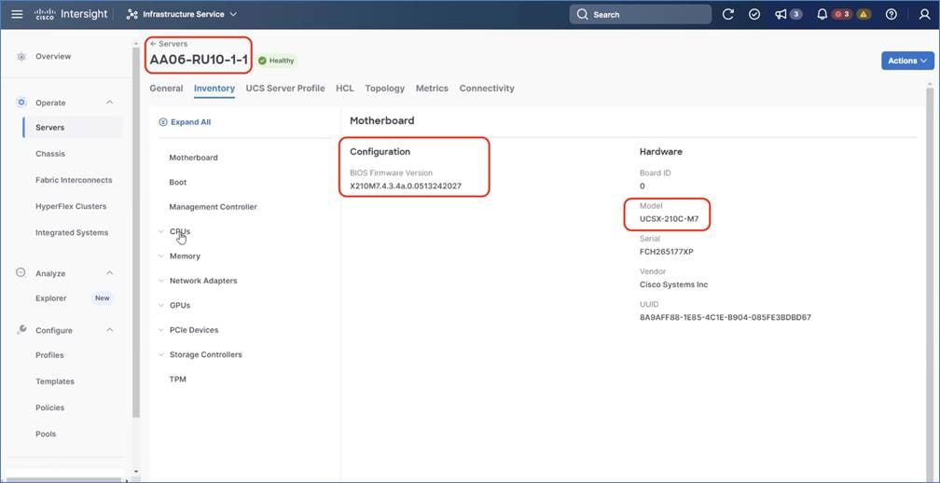940x483 pixels.
Task: Click the Overview gear icon
Action: (x=21, y=56)
